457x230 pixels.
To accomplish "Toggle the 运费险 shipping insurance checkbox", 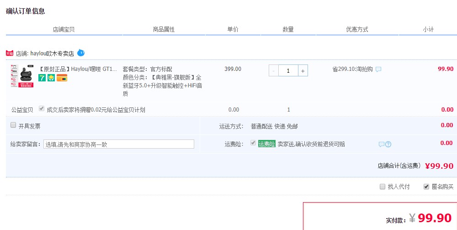I will pyautogui.click(x=253, y=143).
